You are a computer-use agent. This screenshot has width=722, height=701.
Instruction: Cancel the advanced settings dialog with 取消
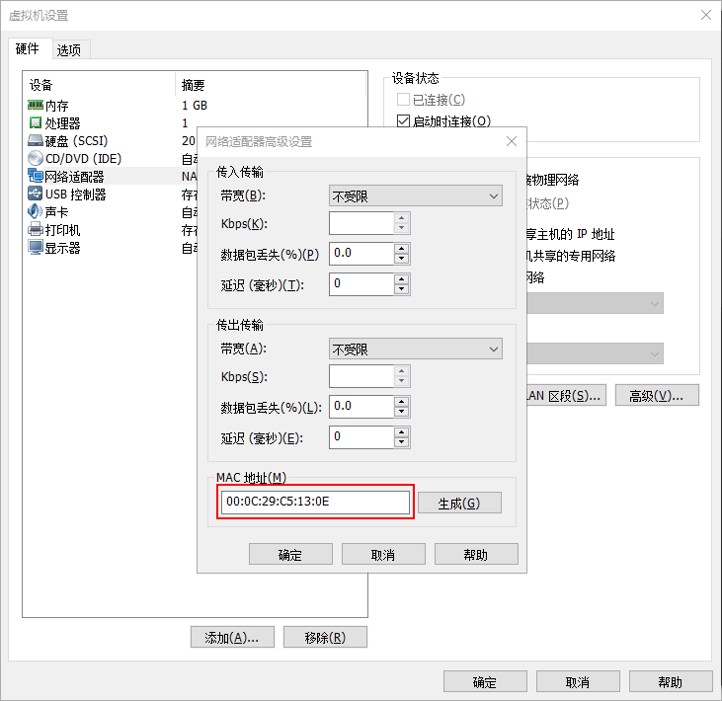[383, 554]
